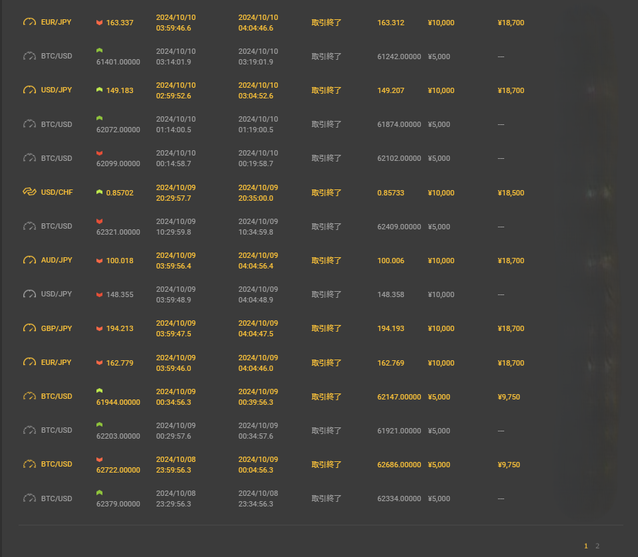Click the gauge icon beside BTC/USD 62099.00000
The width and height of the screenshot is (638, 557).
click(x=29, y=158)
